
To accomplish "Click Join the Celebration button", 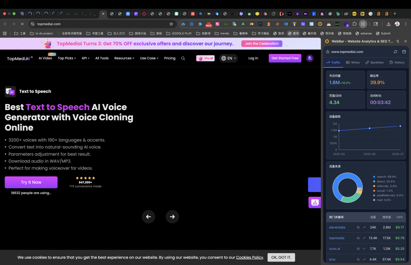I will pos(261,44).
